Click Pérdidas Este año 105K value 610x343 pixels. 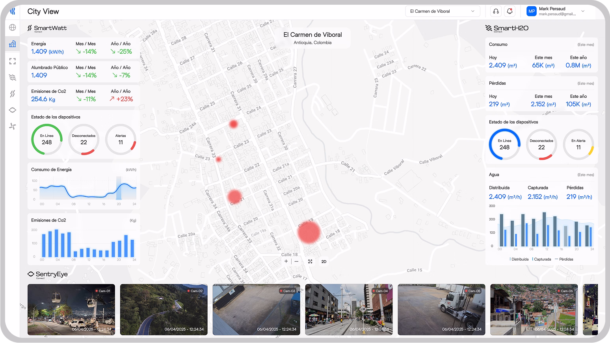(x=578, y=104)
